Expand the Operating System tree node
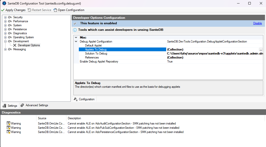The image size is (266, 147). [x=5, y=37]
